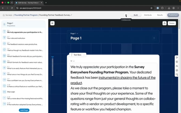Image resolution: width=181 pixels, height=113 pixels.
Task: Select 'Tell us more about the missing feature' item
Action: pyautogui.click(x=25, y=99)
